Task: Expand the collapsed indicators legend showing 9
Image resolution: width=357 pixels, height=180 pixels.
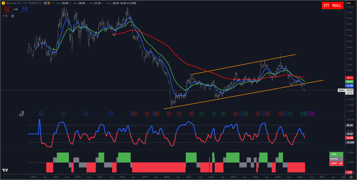Action: [5, 16]
